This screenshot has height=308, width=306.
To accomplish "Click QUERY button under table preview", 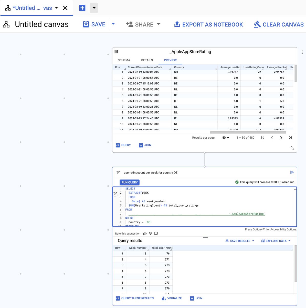I will click(x=123, y=145).
